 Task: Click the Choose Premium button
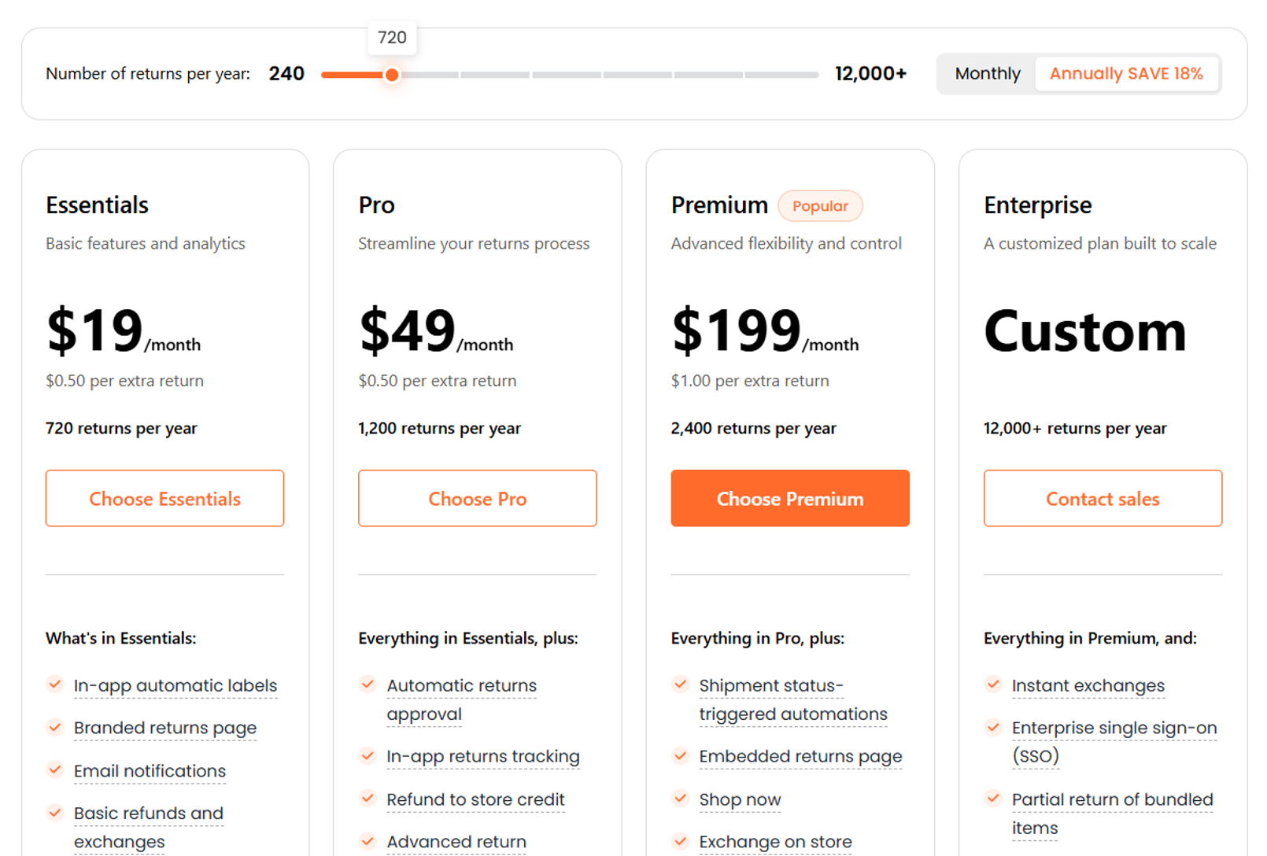click(790, 498)
